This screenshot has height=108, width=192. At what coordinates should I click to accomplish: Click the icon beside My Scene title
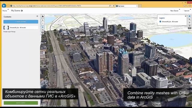click(22, 11)
